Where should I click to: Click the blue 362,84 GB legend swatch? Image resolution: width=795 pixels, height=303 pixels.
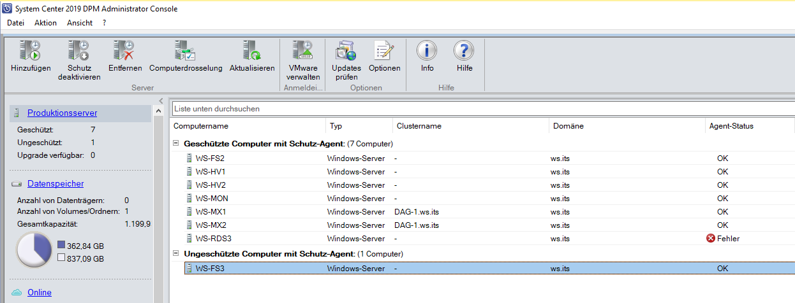[x=61, y=245]
